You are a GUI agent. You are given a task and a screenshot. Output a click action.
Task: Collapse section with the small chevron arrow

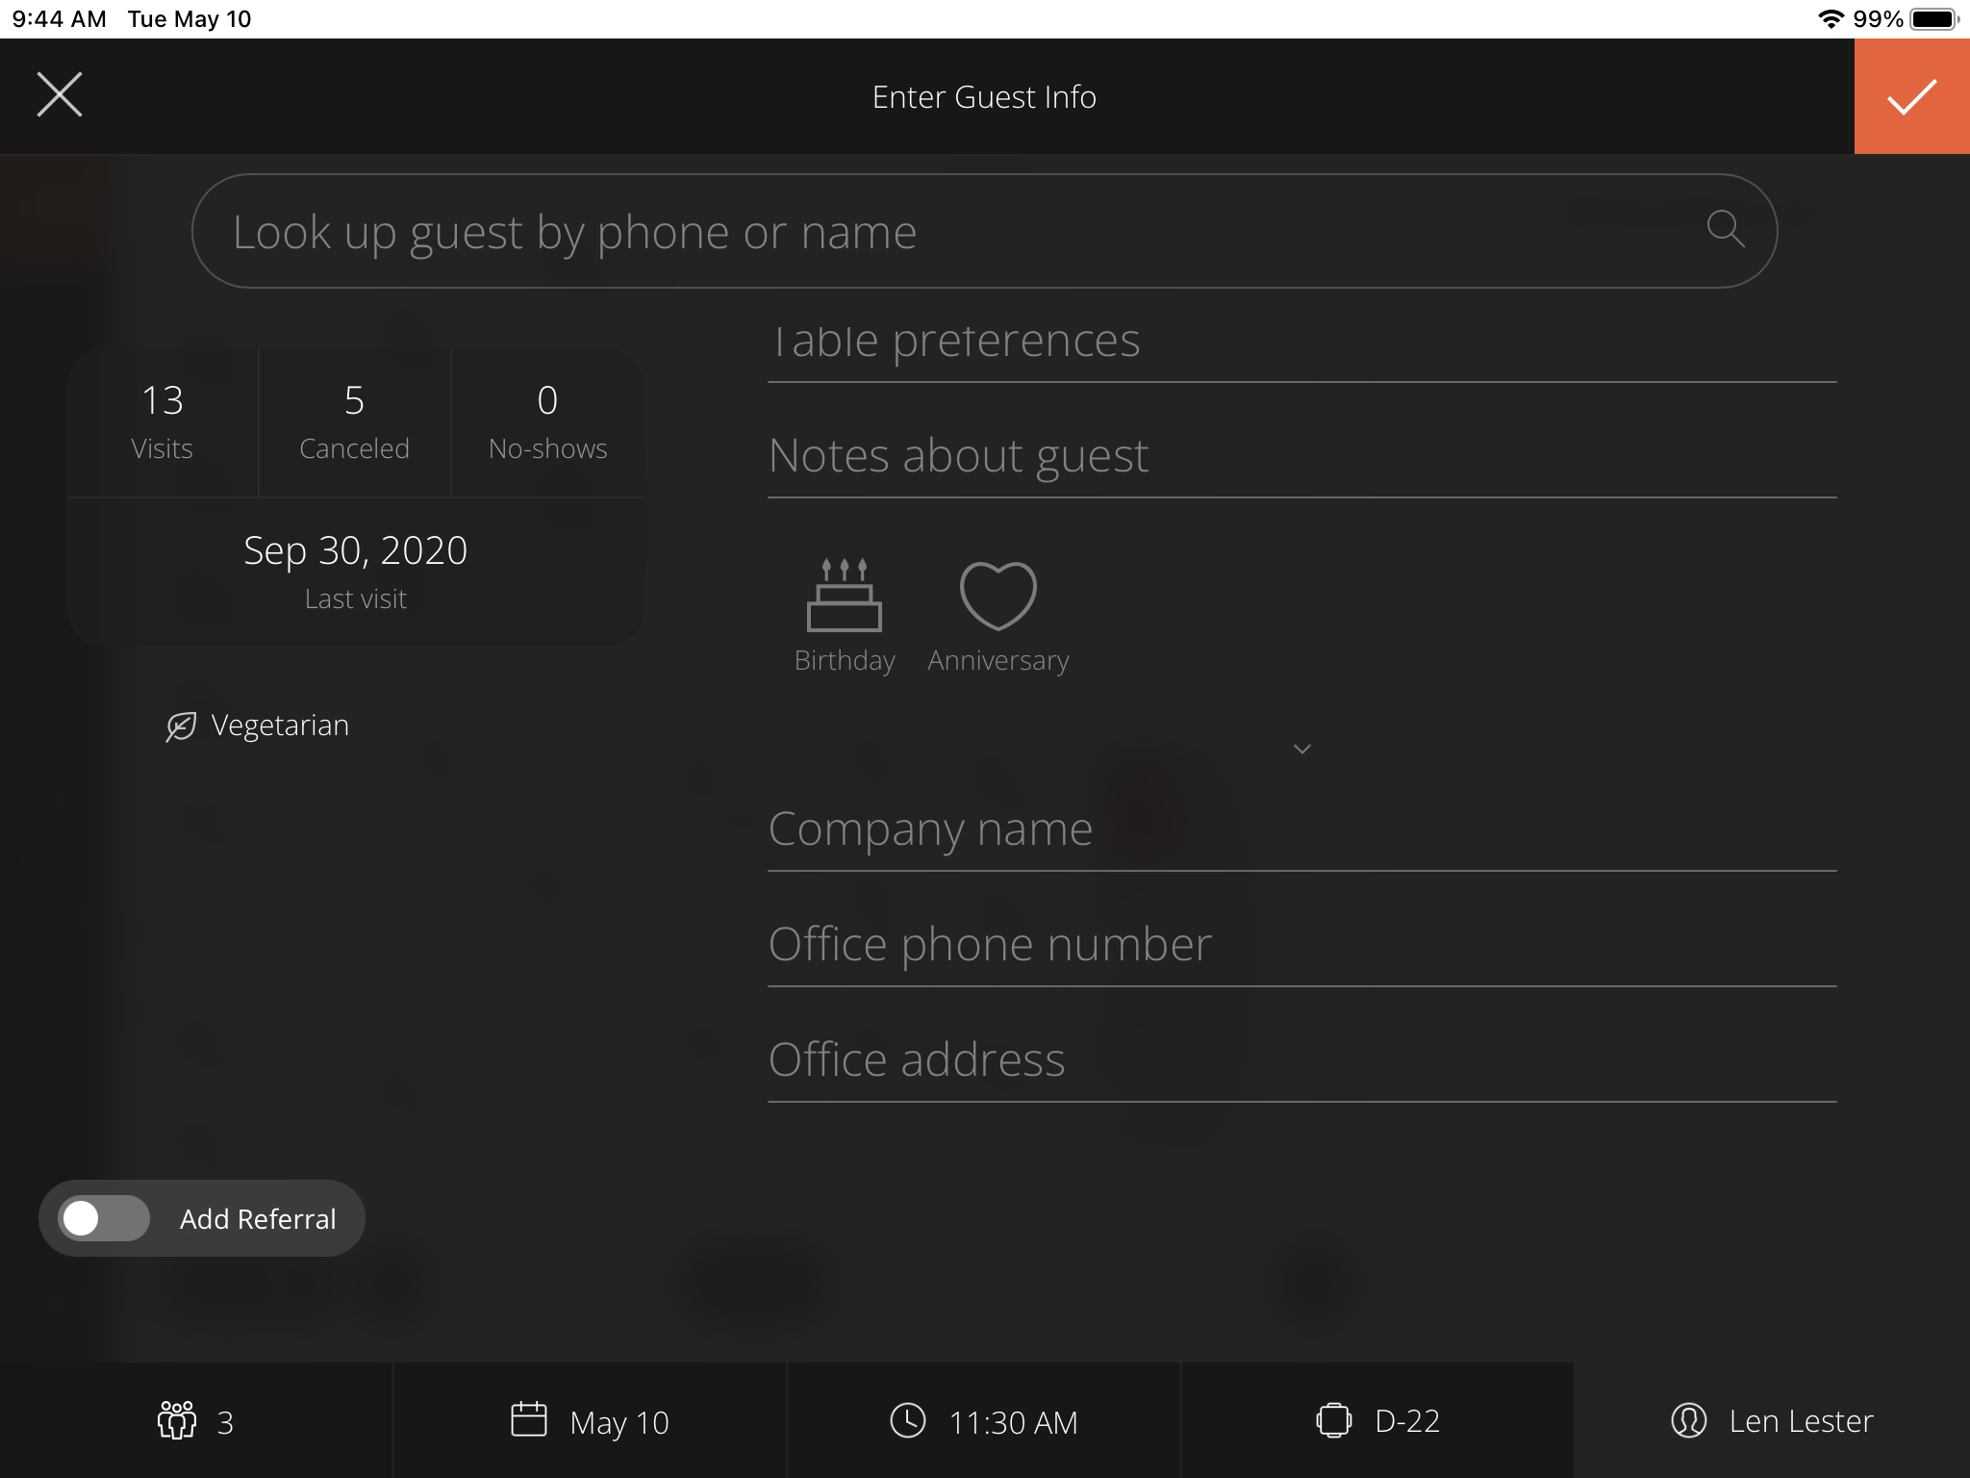(x=1301, y=749)
